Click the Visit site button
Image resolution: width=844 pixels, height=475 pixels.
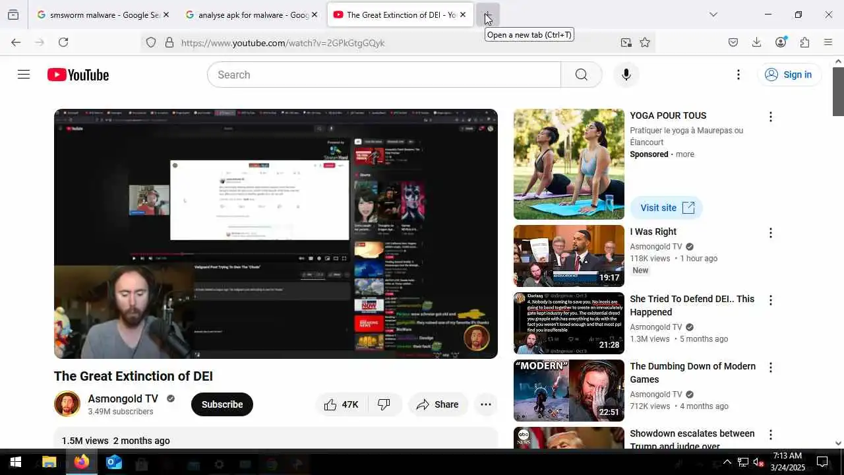[667, 208]
